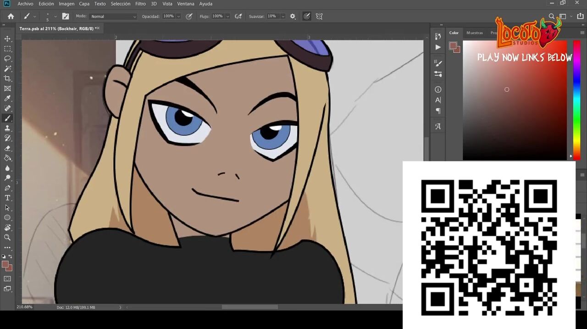Open the History panel icon
This screenshot has height=329, width=587.
pyautogui.click(x=438, y=36)
